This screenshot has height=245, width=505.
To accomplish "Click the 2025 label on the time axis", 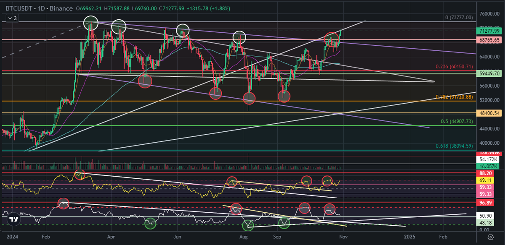I will (410, 237).
